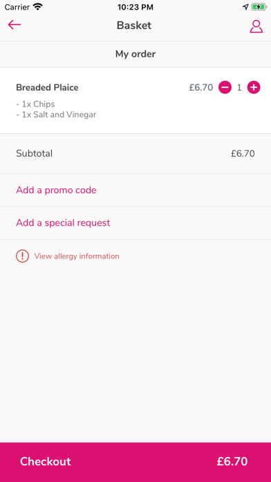
Task: Tap the My order section header
Action: click(x=135, y=54)
